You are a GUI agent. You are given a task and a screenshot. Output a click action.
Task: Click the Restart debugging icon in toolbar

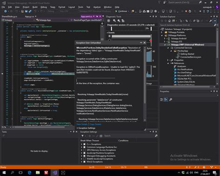click(190, 11)
